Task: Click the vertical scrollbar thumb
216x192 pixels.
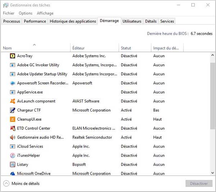Action: [212, 96]
